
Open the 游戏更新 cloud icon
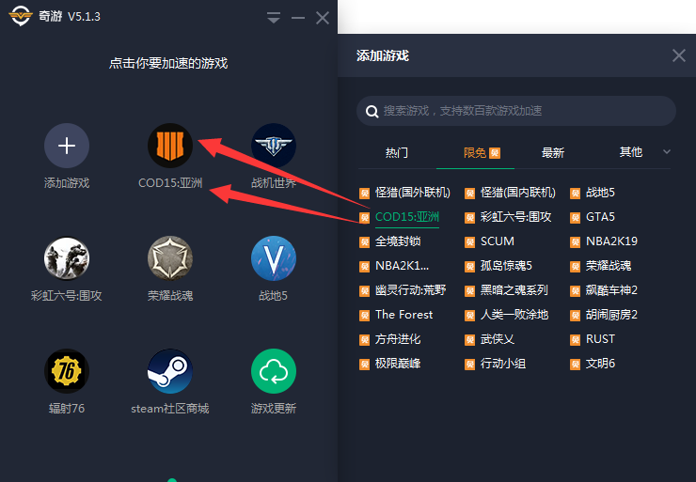(274, 371)
